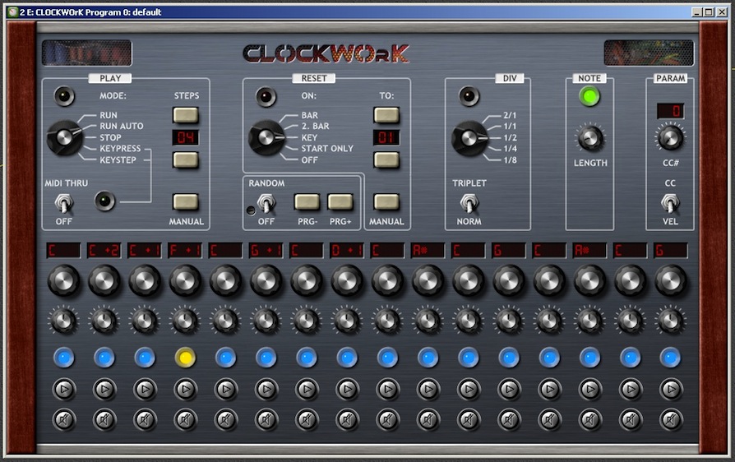Select the RUN AUTO mode label
Screen dimensions: 735x462
click(122, 126)
